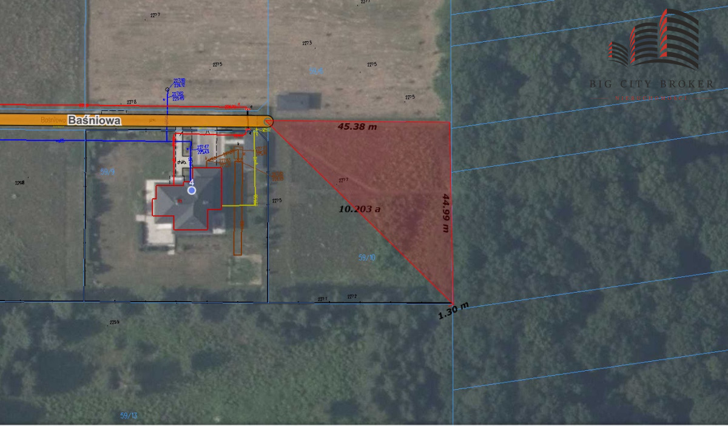This screenshot has height=426, width=728.
Task: Click the 1.30 m distance label
Action: click(453, 312)
